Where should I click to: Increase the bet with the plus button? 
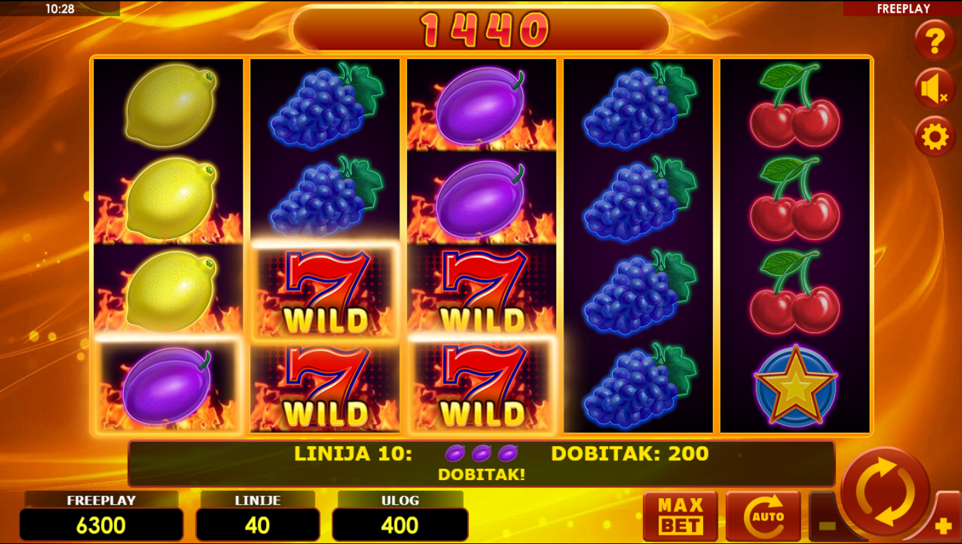click(x=943, y=526)
